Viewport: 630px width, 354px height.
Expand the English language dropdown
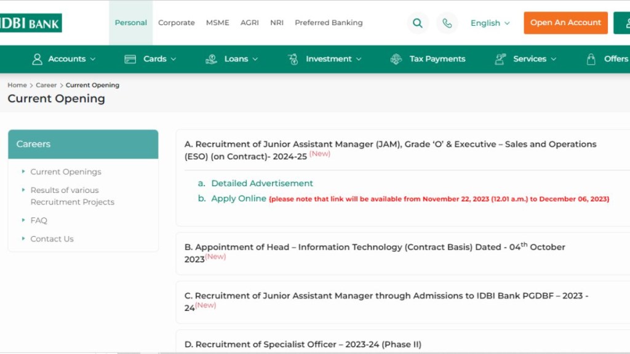point(490,23)
